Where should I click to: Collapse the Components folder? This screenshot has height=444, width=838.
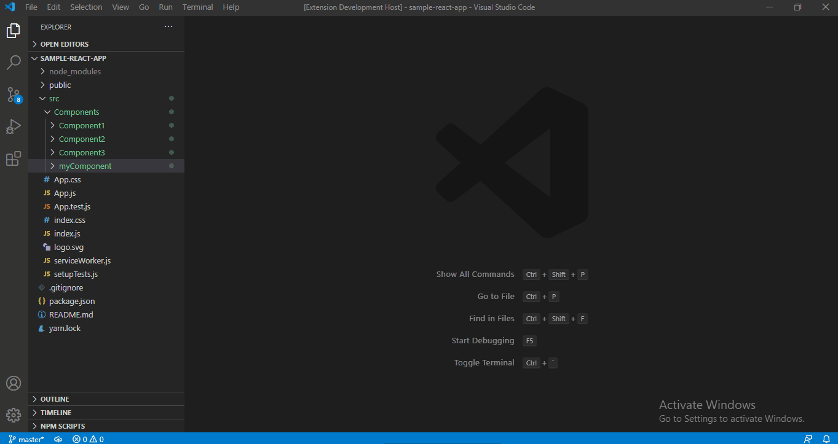click(106, 112)
